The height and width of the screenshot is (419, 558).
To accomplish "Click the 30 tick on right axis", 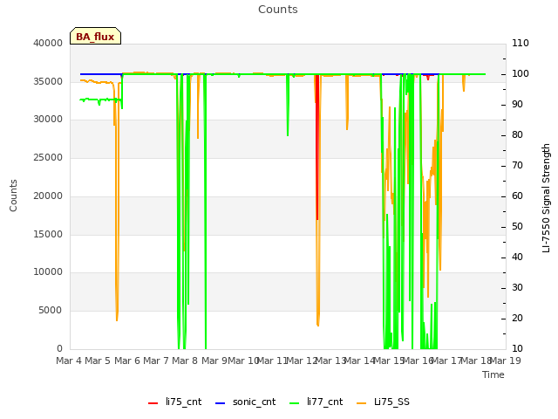I will tap(517, 288).
